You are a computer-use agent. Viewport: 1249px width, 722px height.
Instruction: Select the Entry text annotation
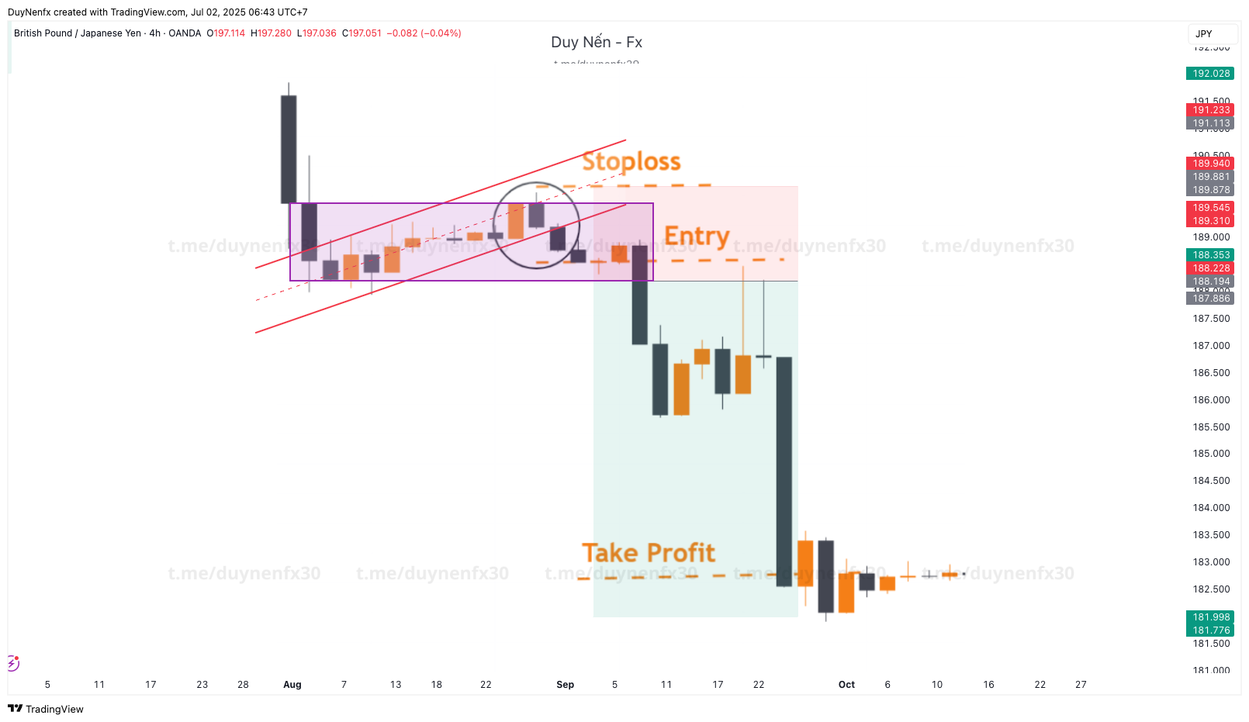pos(697,236)
